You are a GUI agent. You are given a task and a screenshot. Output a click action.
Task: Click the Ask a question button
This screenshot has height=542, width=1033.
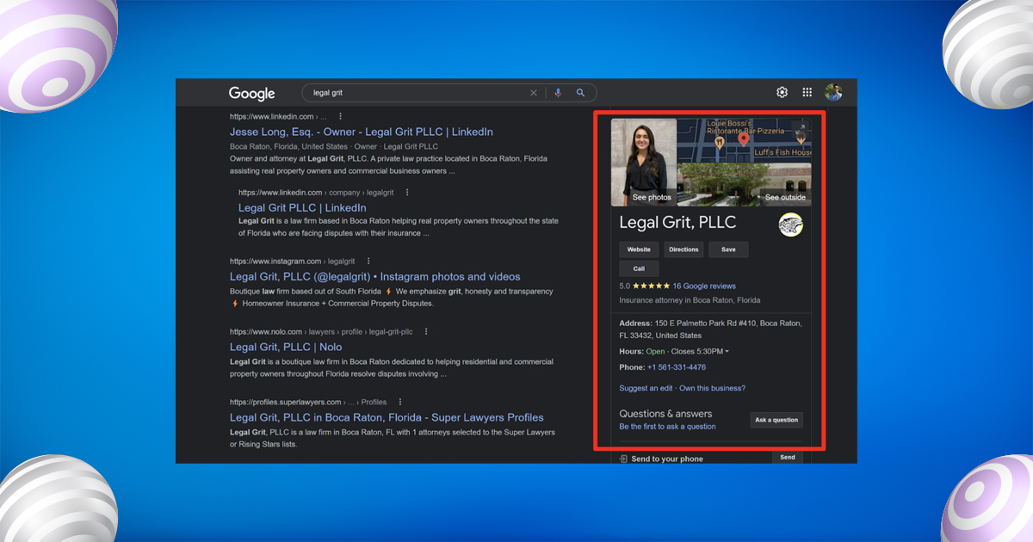click(x=776, y=420)
